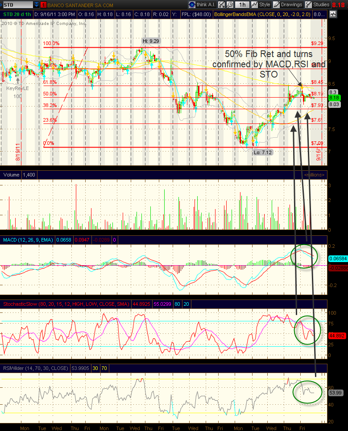This screenshot has width=348, height=431.
Task: Click the 53.9905 RSI value
Action: (80, 368)
